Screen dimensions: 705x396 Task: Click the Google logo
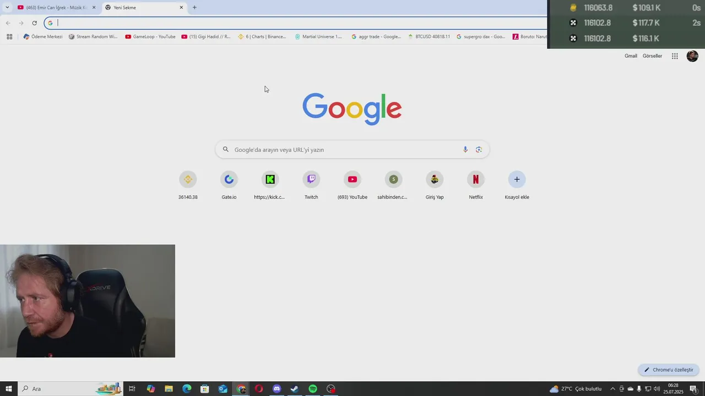[352, 108]
